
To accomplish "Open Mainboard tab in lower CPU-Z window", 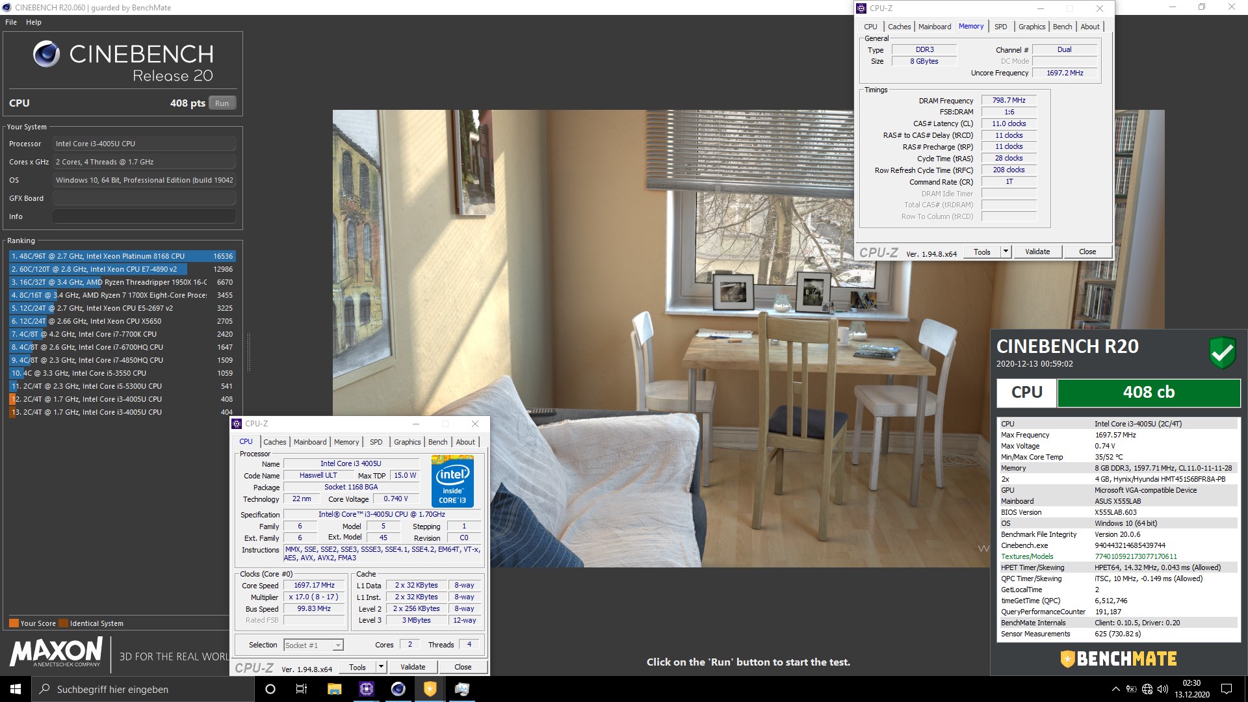I will (310, 442).
